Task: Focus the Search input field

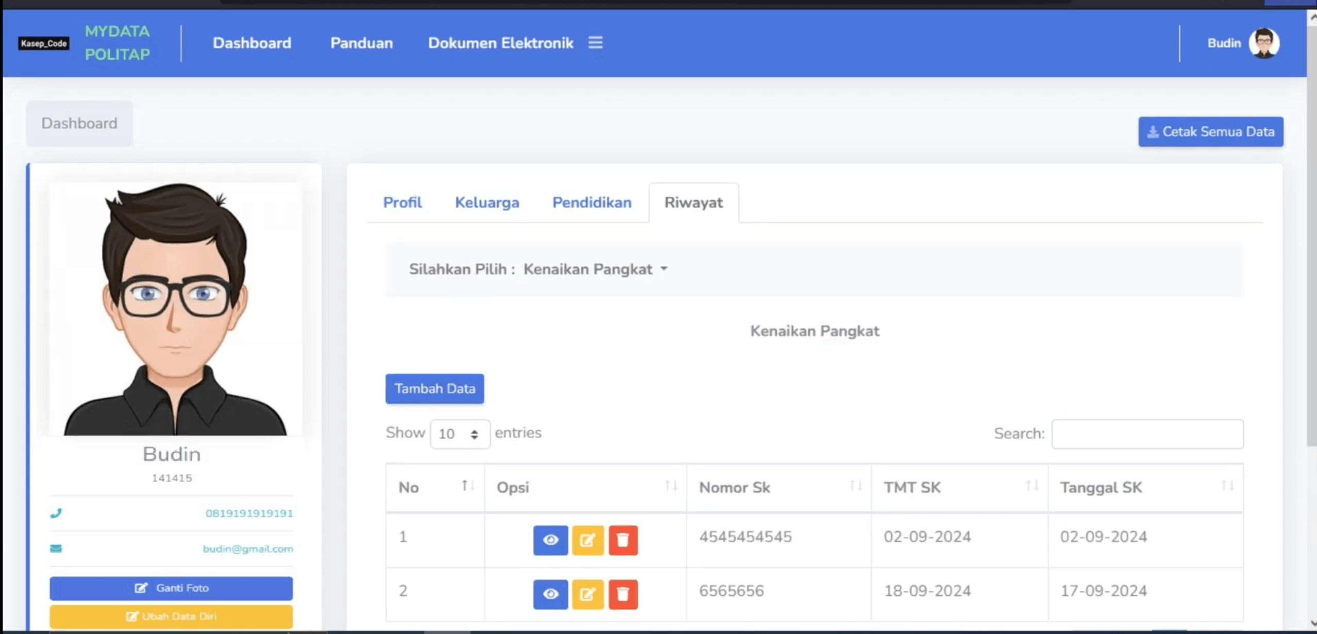Action: pos(1147,434)
